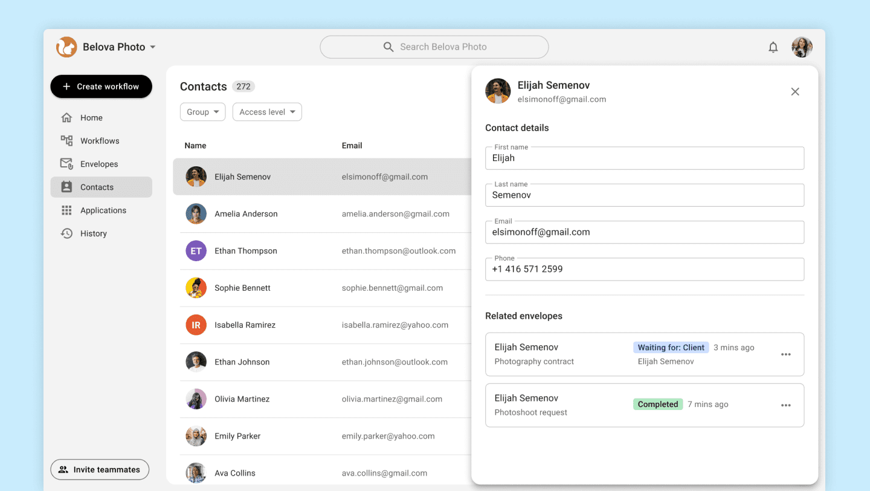
Task: Click the ava.collins@gmail.com email
Action: (385, 473)
